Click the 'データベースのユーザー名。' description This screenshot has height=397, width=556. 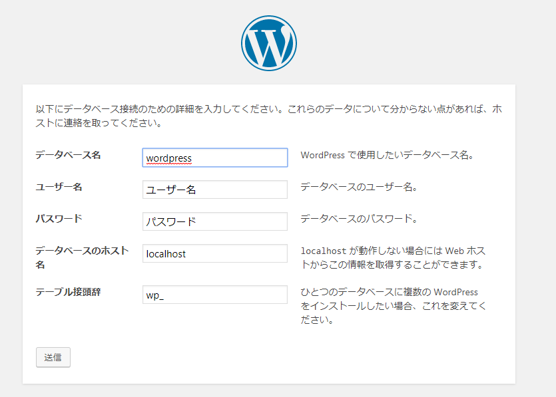coord(359,187)
